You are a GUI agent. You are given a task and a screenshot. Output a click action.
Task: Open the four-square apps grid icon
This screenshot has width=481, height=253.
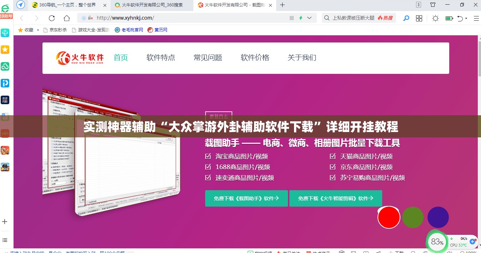419,18
